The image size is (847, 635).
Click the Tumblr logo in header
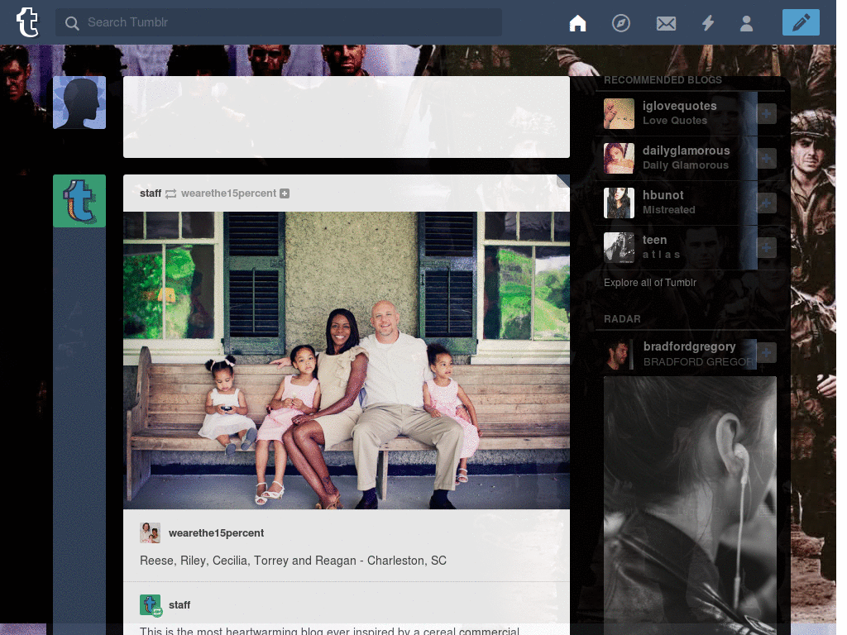(x=27, y=22)
